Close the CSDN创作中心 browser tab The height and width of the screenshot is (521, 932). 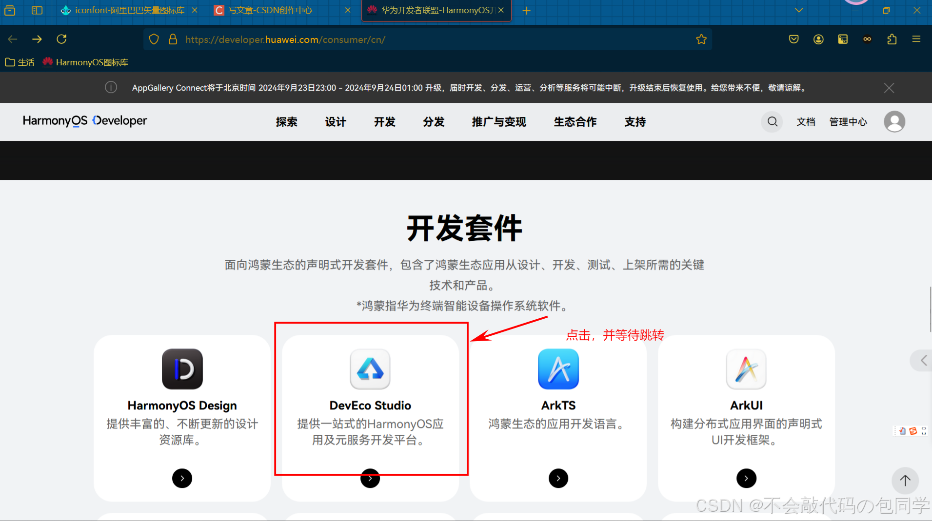pyautogui.click(x=348, y=10)
